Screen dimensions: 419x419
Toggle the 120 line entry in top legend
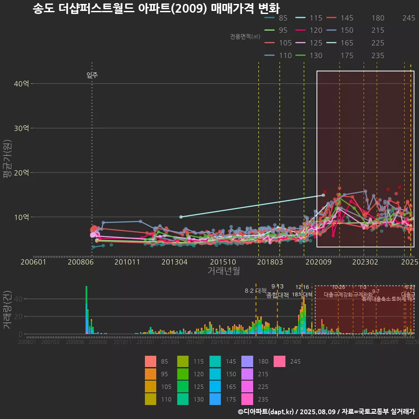tap(309, 30)
